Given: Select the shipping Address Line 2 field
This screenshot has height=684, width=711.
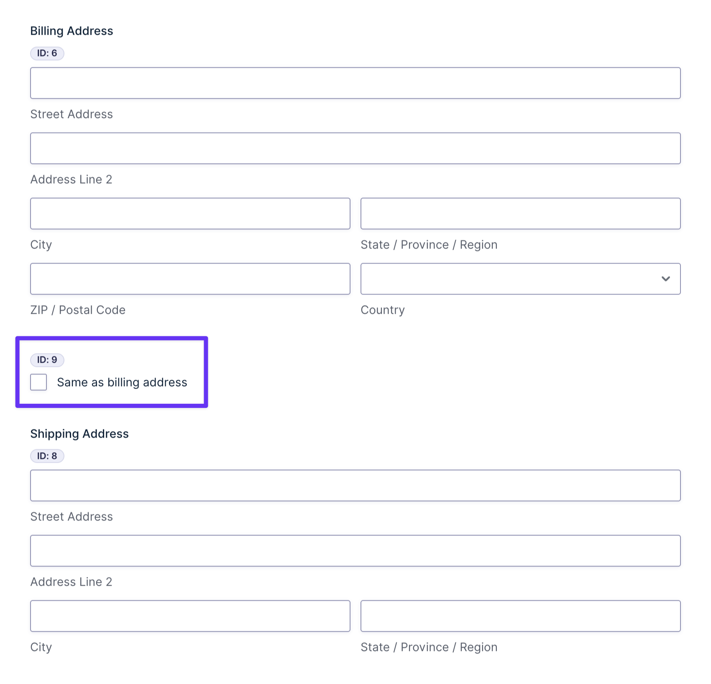Looking at the screenshot, I should pos(355,551).
